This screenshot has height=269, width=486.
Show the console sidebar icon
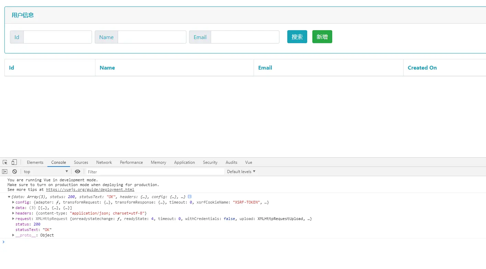[5, 172]
